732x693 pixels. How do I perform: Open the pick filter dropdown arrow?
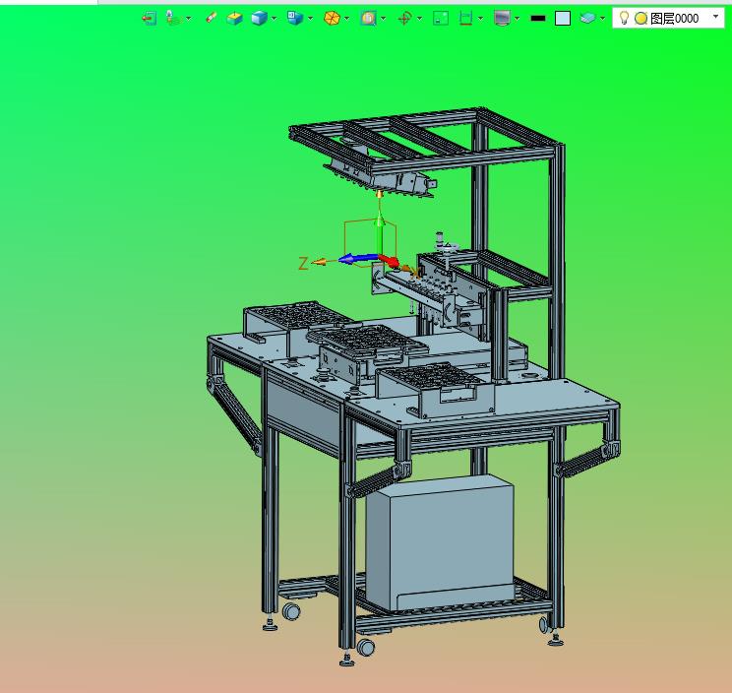coord(189,19)
